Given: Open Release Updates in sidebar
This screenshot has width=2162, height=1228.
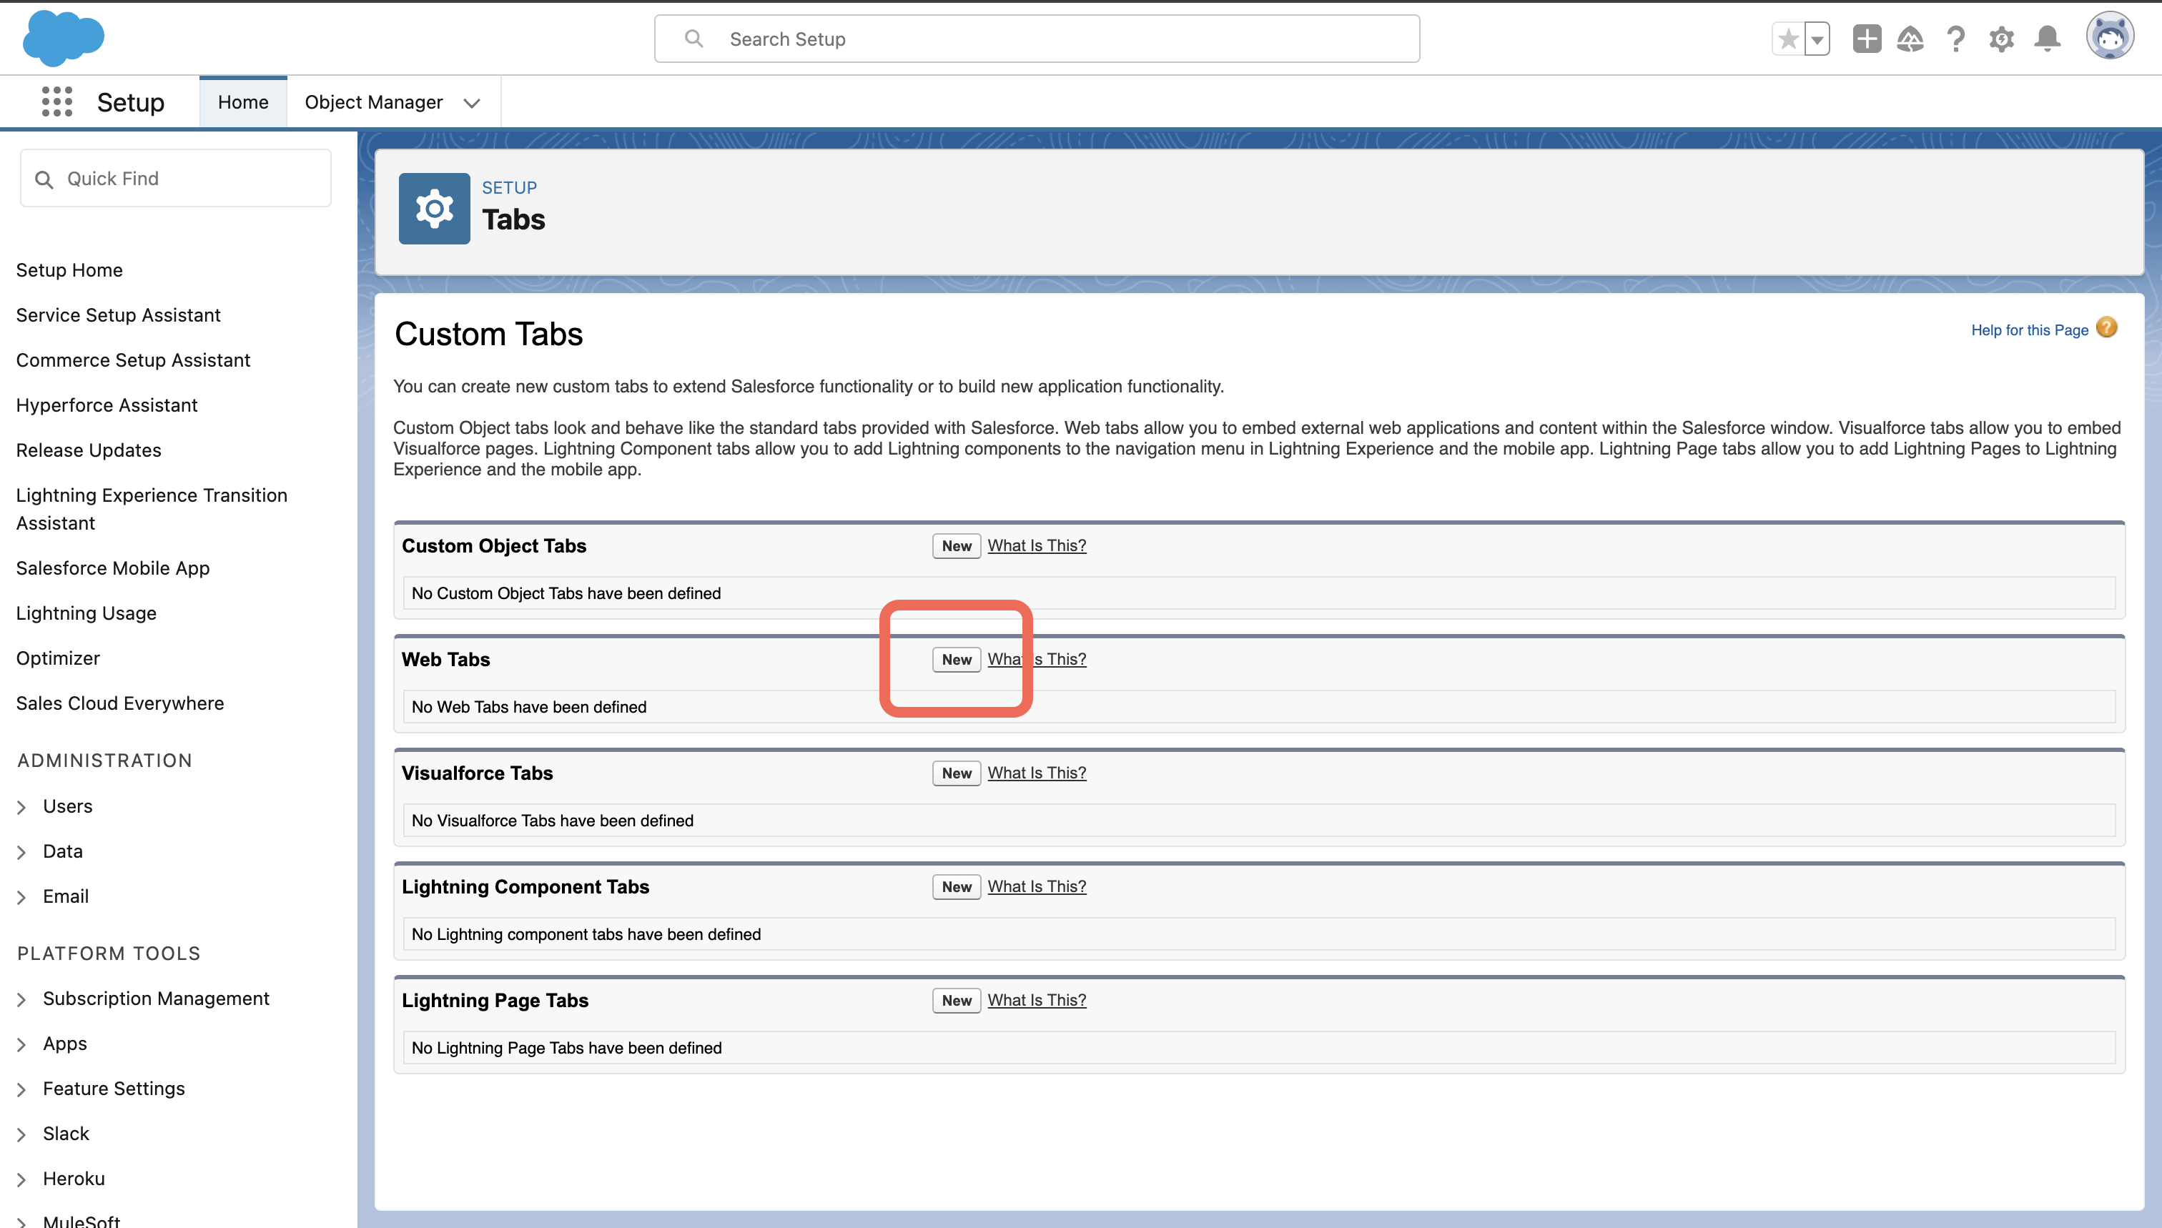Looking at the screenshot, I should (89, 450).
